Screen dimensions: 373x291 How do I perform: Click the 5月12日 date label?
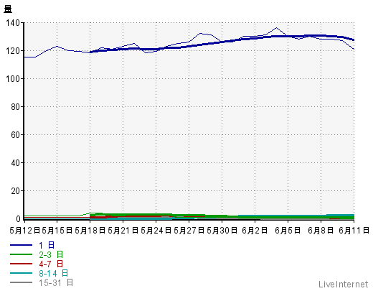coord(24,231)
